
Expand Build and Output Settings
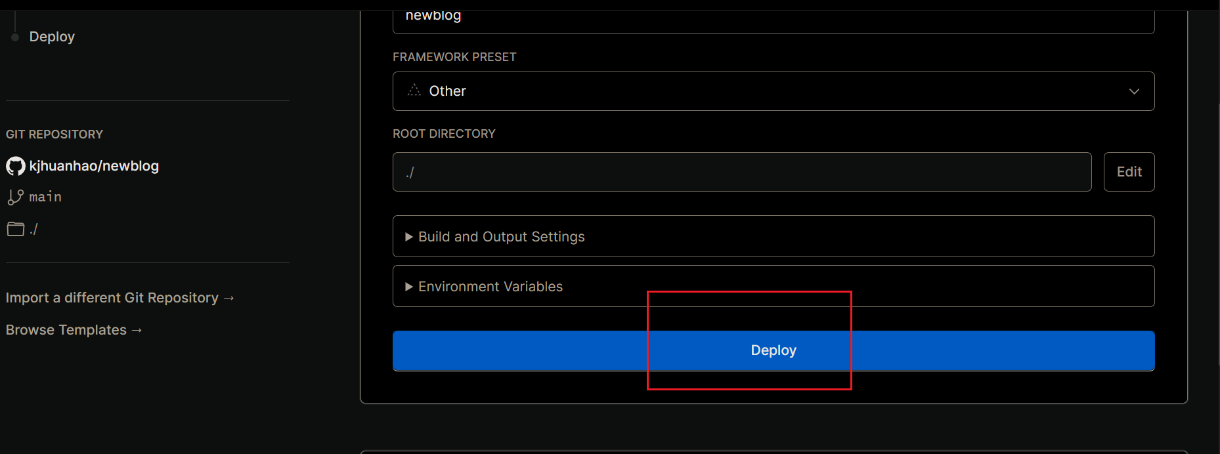pyautogui.click(x=773, y=236)
